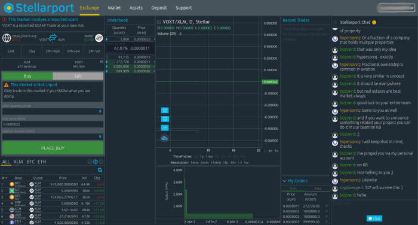
Task: Click the XRP asset icon in row 4
Action: (12, 203)
